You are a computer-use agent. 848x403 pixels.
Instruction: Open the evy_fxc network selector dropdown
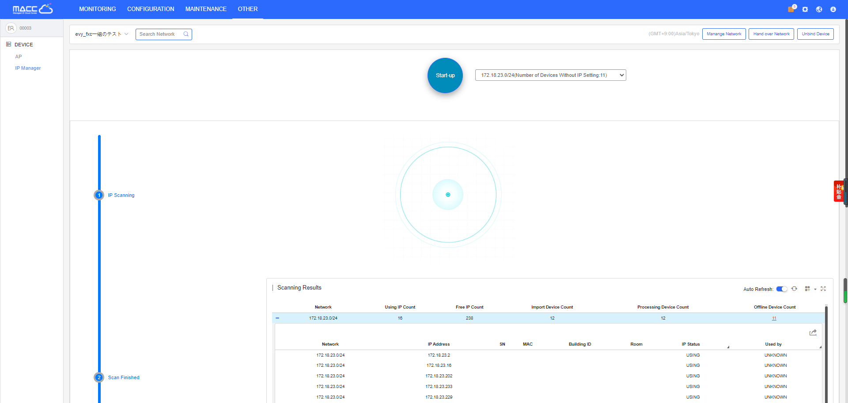pos(102,34)
